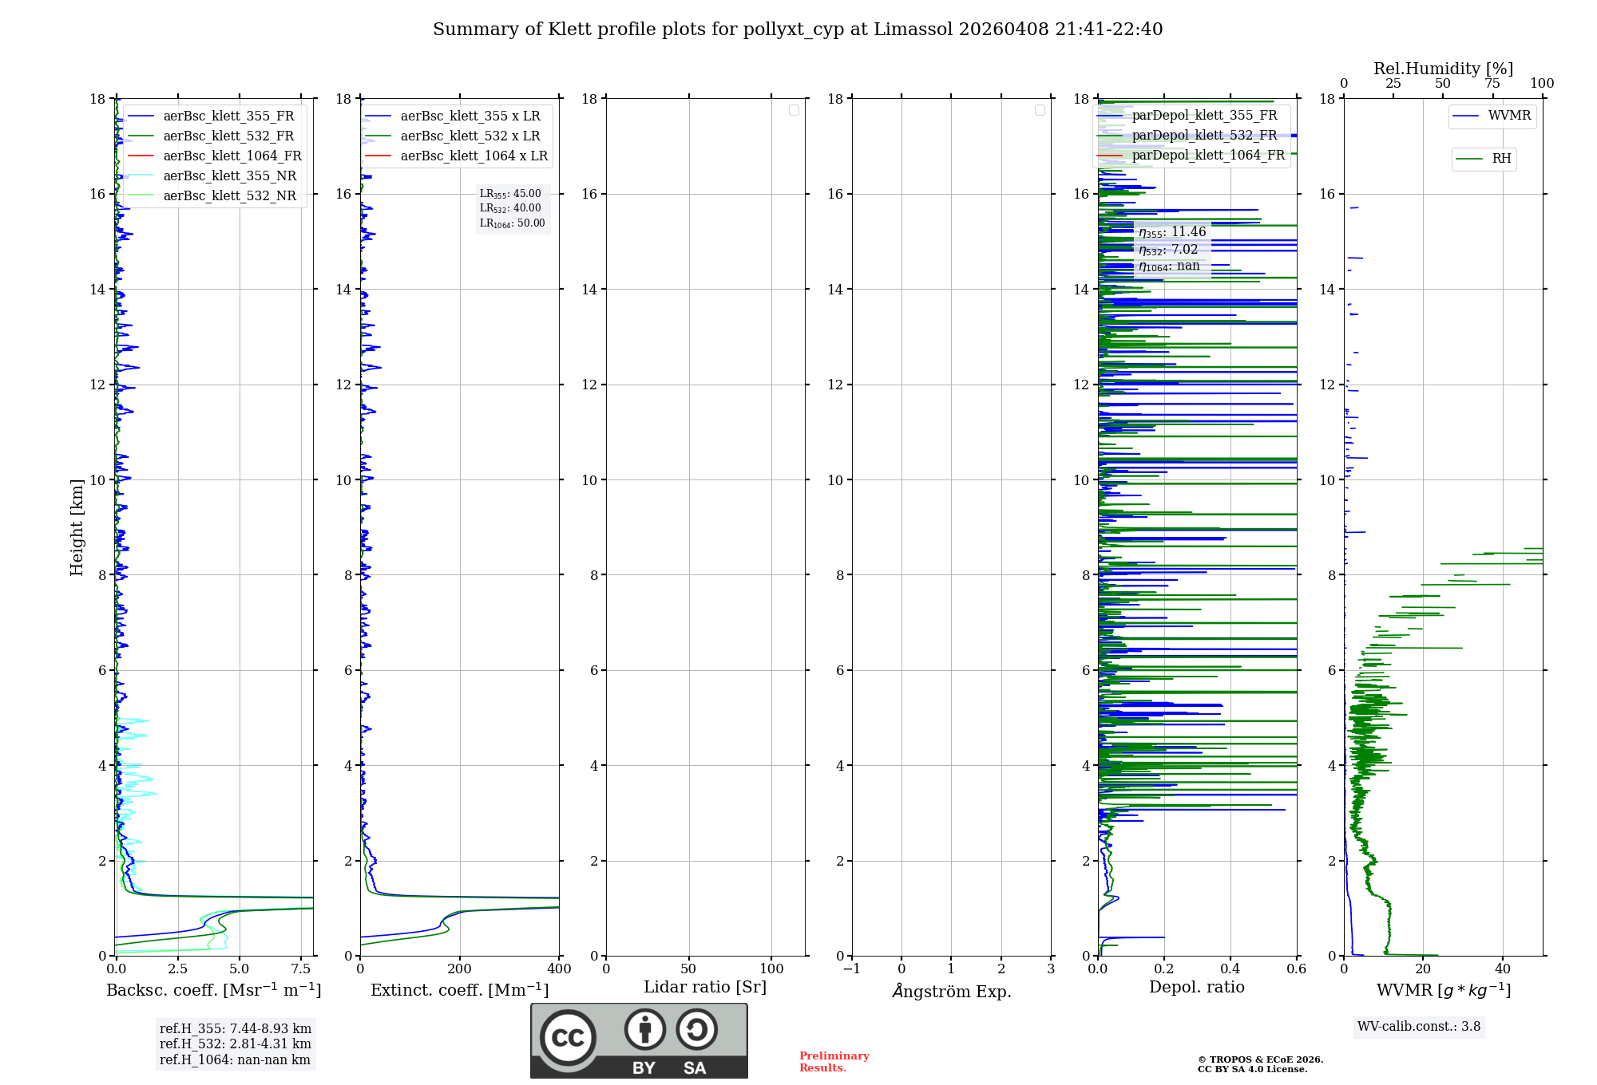
Task: Click the TROPOS & ECoE 2026 copyright text
Action: 1259,1060
